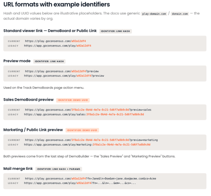Click the legacy marketing: UUID URL

pyautogui.click(x=87, y=145)
